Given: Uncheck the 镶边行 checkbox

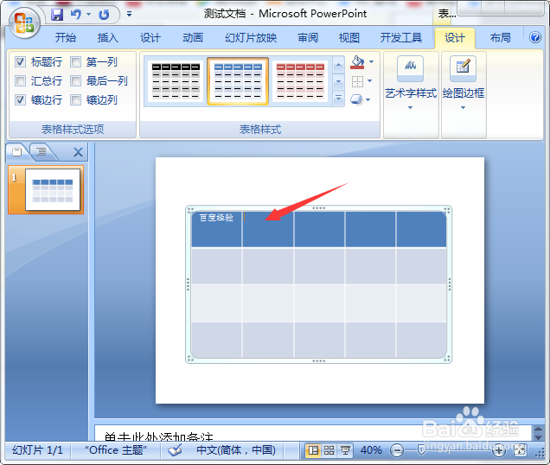Looking at the screenshot, I should 21,100.
